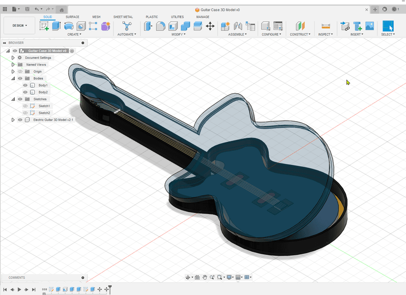Toggle visibility of the Origin folder
The height and width of the screenshot is (295, 406).
(x=20, y=72)
